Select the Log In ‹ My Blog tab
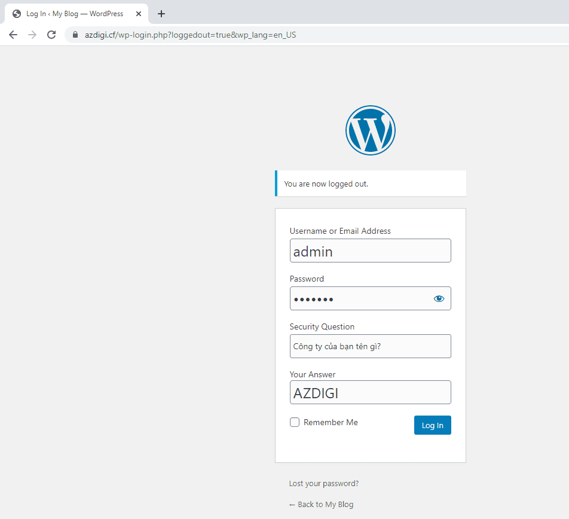This screenshot has height=519, width=569. point(75,14)
